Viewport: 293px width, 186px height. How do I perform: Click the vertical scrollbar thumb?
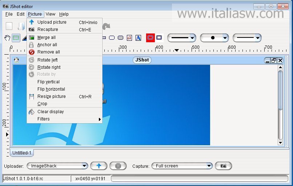coord(280,90)
